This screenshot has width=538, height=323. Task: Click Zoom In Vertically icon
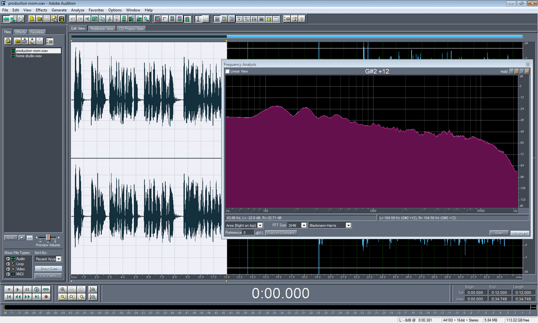93,289
